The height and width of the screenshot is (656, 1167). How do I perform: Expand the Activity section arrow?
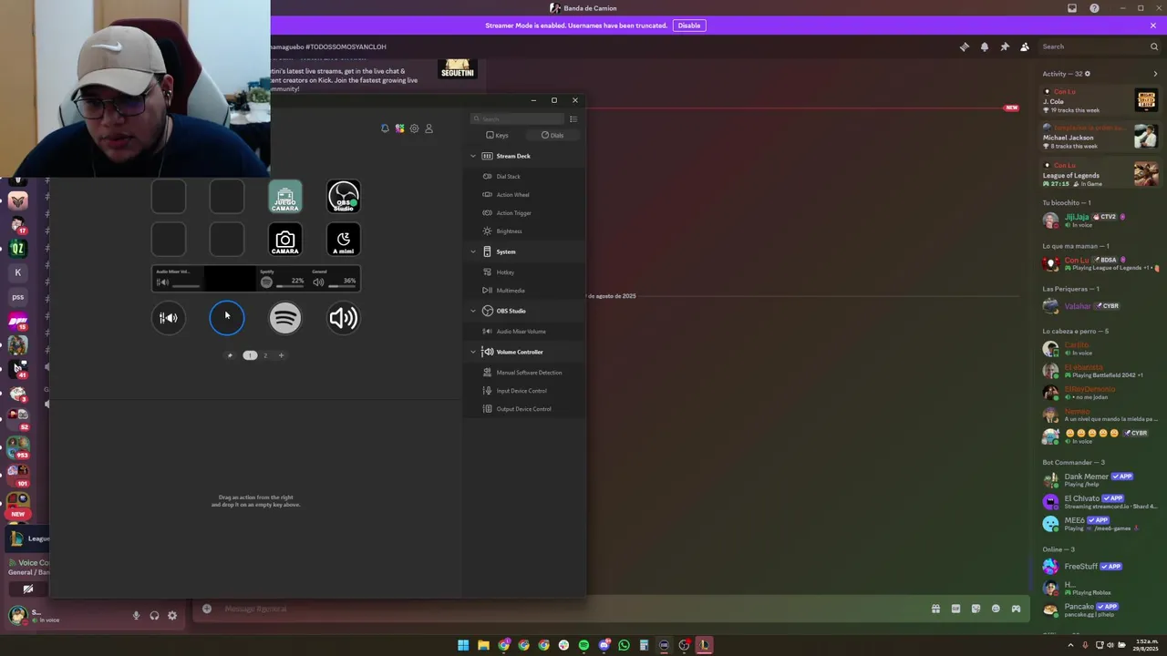(1155, 74)
